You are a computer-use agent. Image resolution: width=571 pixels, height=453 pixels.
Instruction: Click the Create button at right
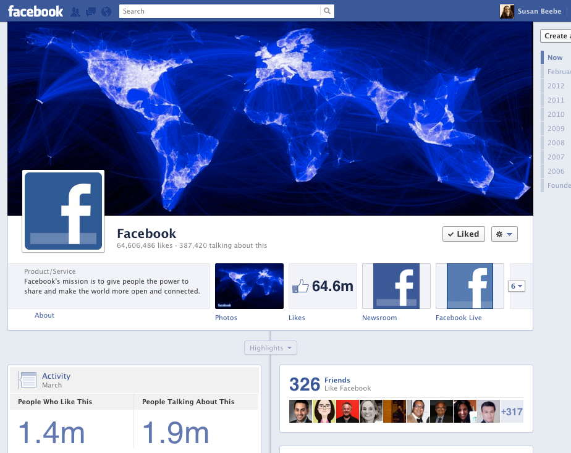click(556, 36)
